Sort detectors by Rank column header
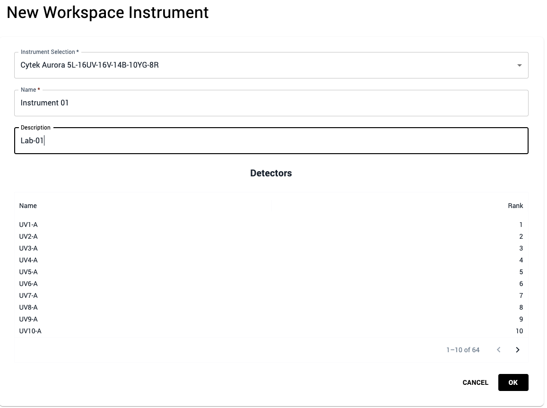The height and width of the screenshot is (408, 547). [x=515, y=206]
